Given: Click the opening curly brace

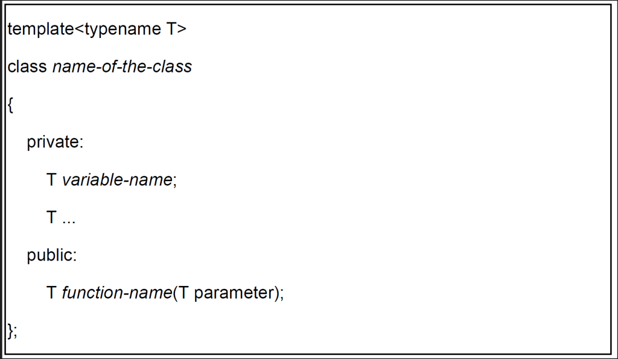Looking at the screenshot, I should [x=10, y=104].
